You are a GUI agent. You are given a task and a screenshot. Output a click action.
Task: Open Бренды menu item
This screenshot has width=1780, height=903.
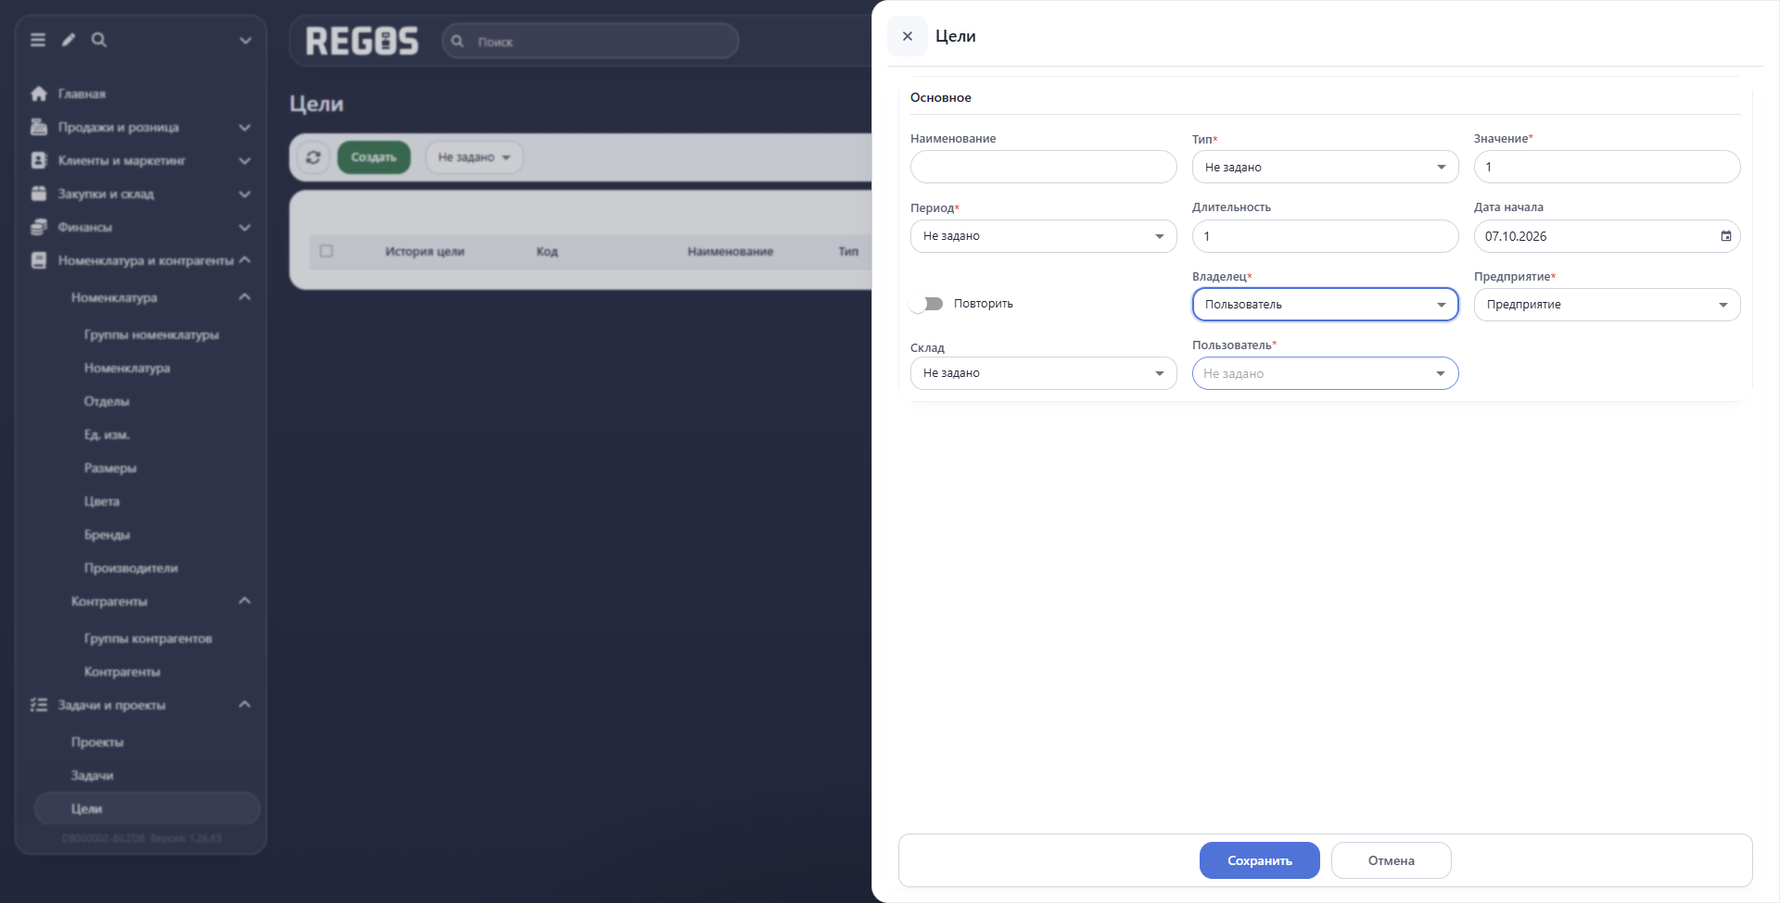pos(107,534)
